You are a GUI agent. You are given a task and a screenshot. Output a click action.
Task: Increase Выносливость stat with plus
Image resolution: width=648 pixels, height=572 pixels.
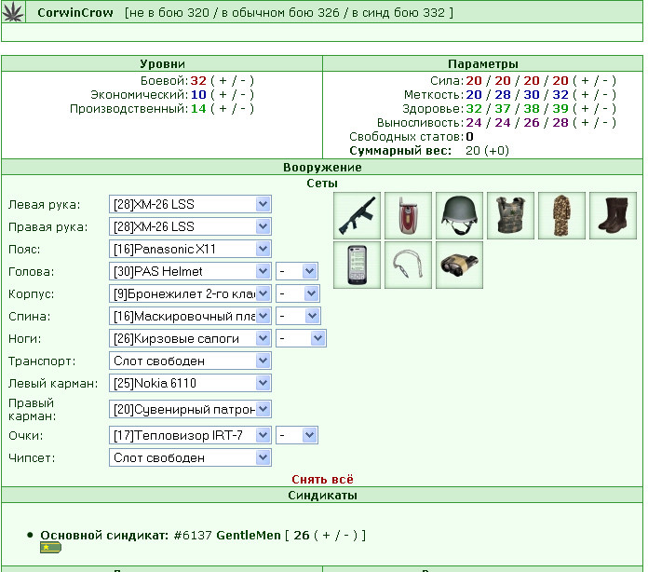tap(585, 123)
